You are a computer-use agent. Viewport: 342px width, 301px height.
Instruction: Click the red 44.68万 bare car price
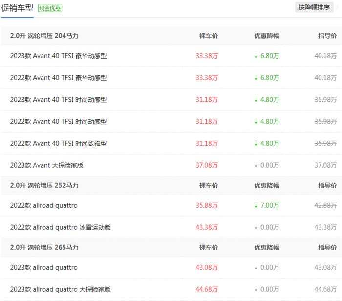click(207, 290)
